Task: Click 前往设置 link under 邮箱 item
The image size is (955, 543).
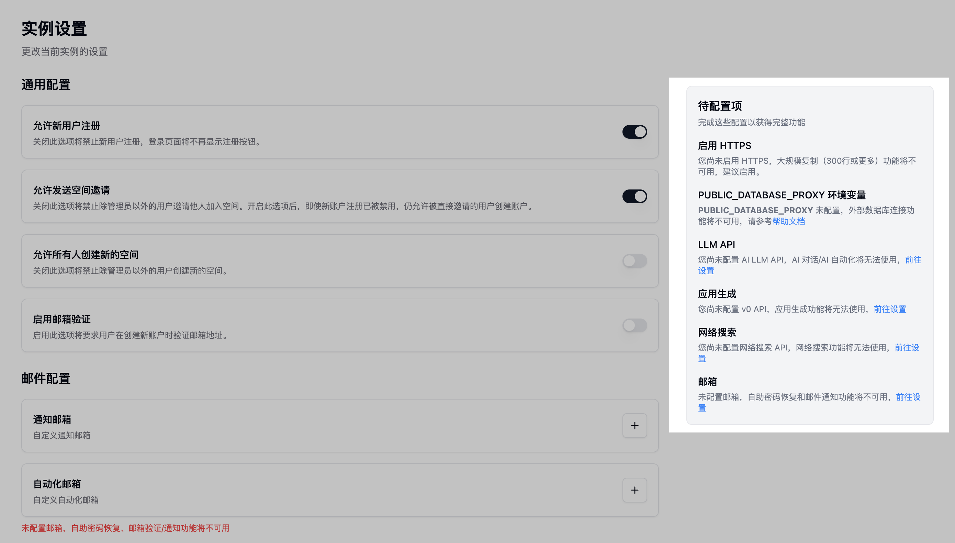Action: point(908,397)
